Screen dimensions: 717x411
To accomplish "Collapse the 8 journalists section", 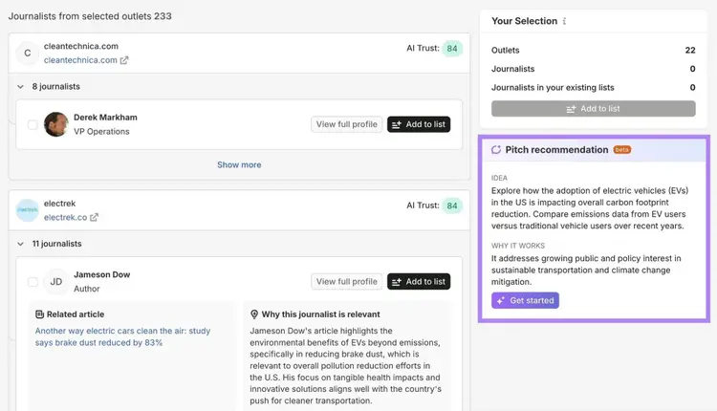I will click(20, 86).
